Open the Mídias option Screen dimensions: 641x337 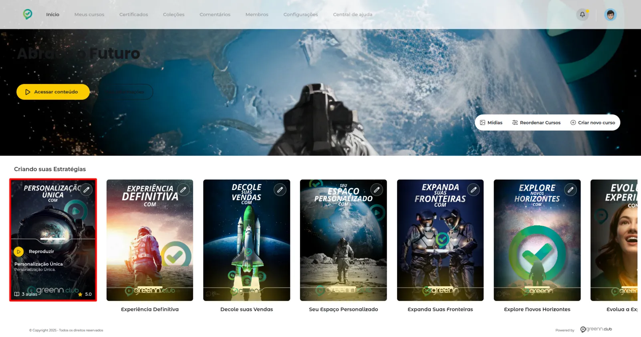(x=491, y=122)
